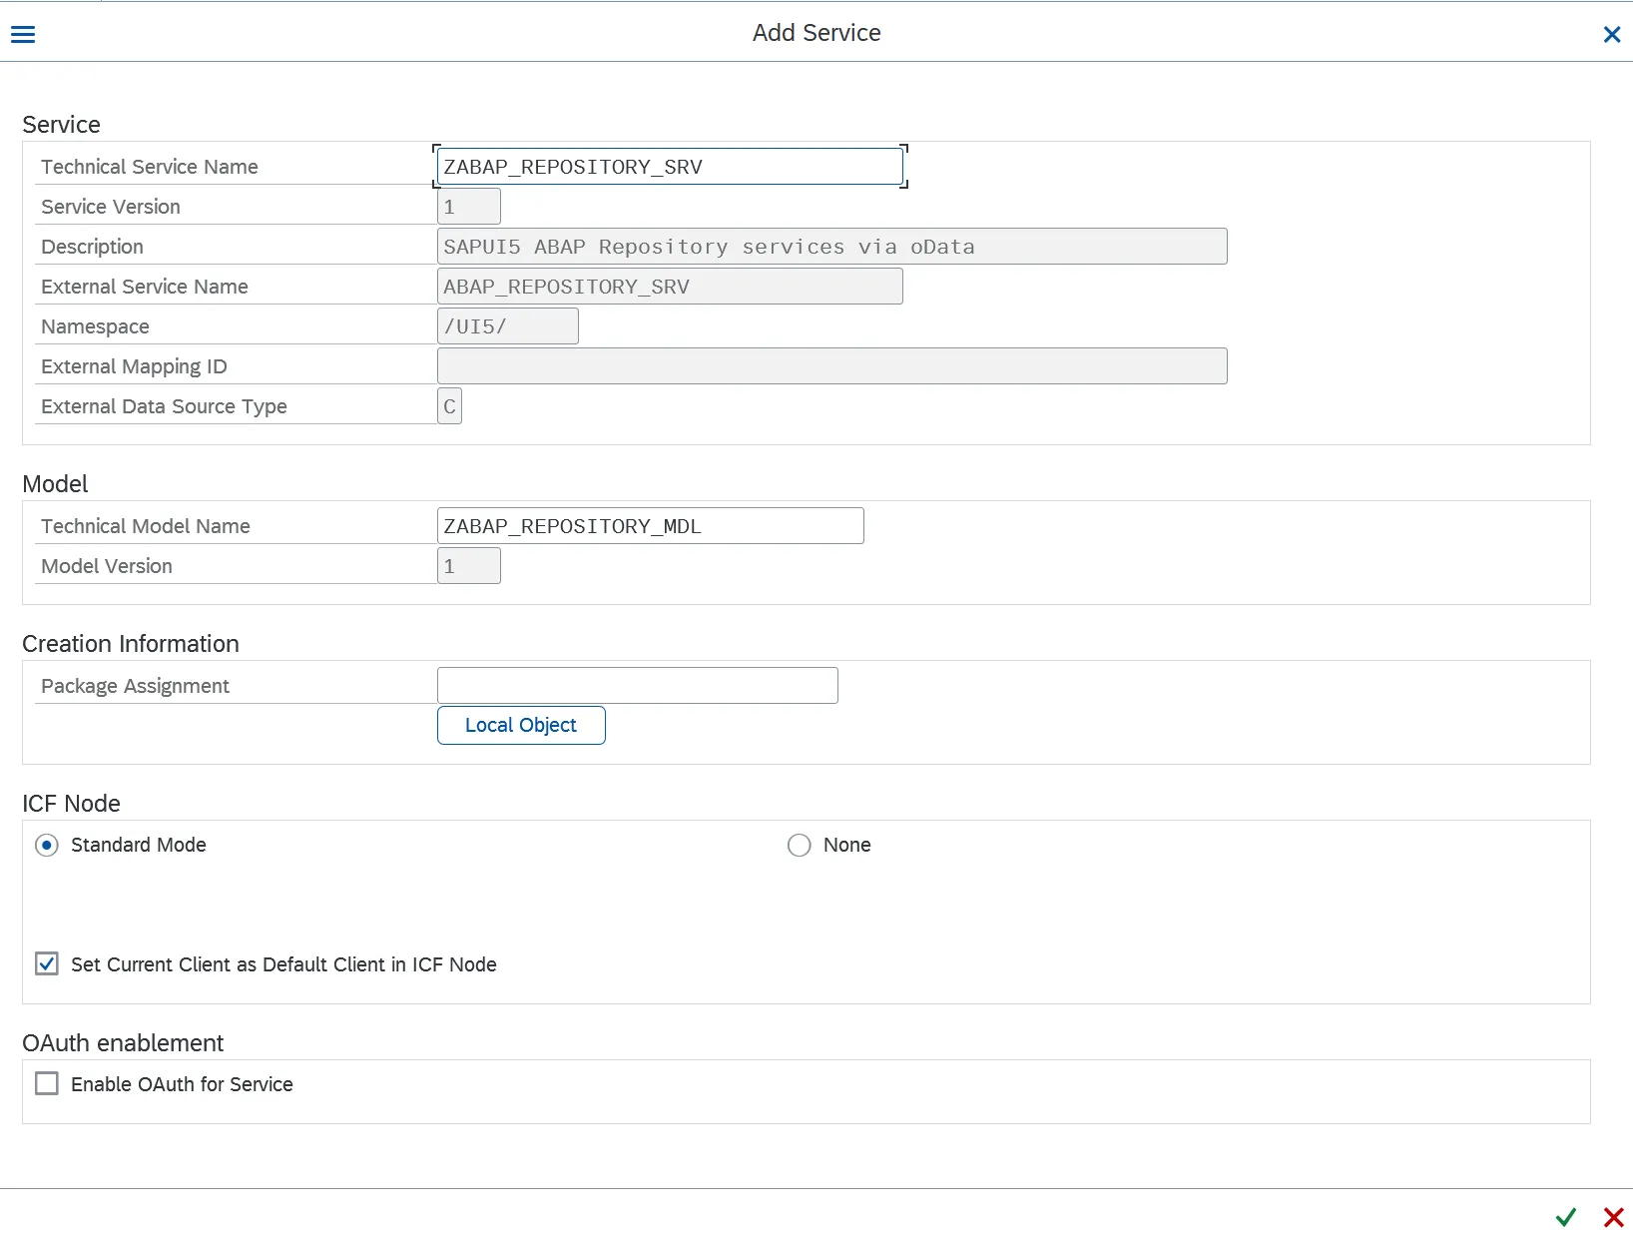
Task: Click the External Mapping ID field
Action: [831, 366]
